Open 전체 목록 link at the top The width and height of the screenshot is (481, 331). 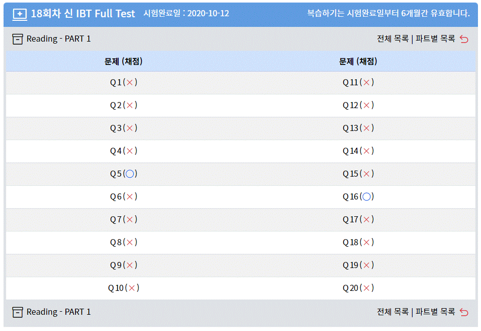tap(393, 39)
